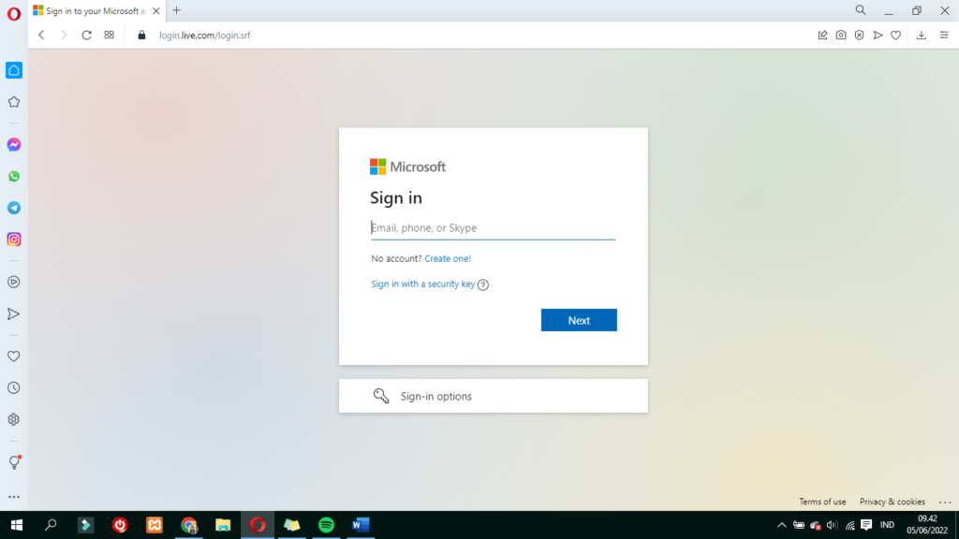Viewport: 959px width, 539px height.
Task: Search open tabs with magnifier
Action: click(x=861, y=10)
